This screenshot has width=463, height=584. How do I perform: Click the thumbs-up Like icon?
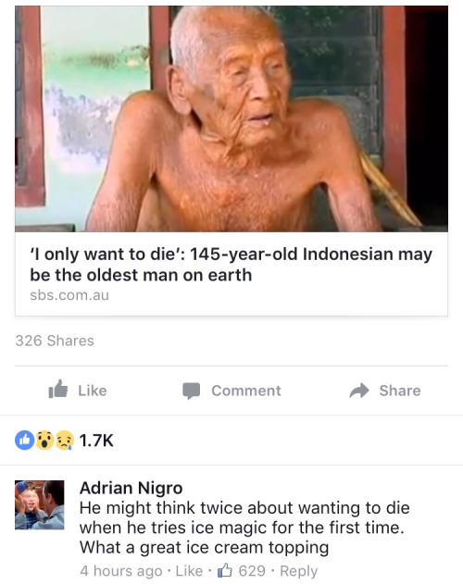(x=58, y=390)
